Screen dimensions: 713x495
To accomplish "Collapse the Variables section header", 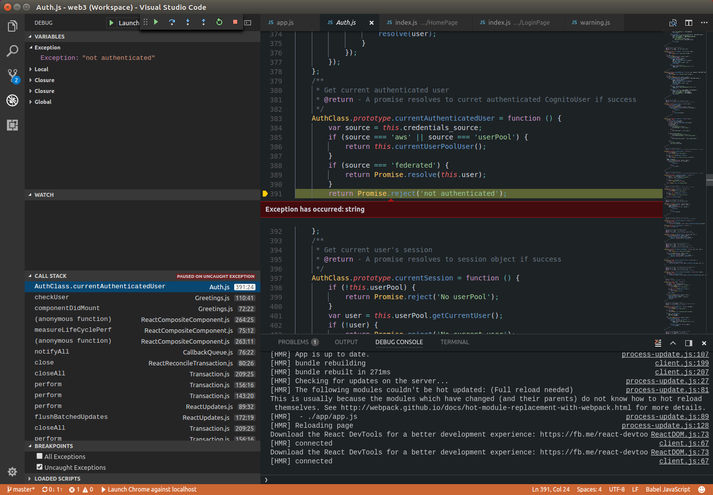I will pos(142,37).
